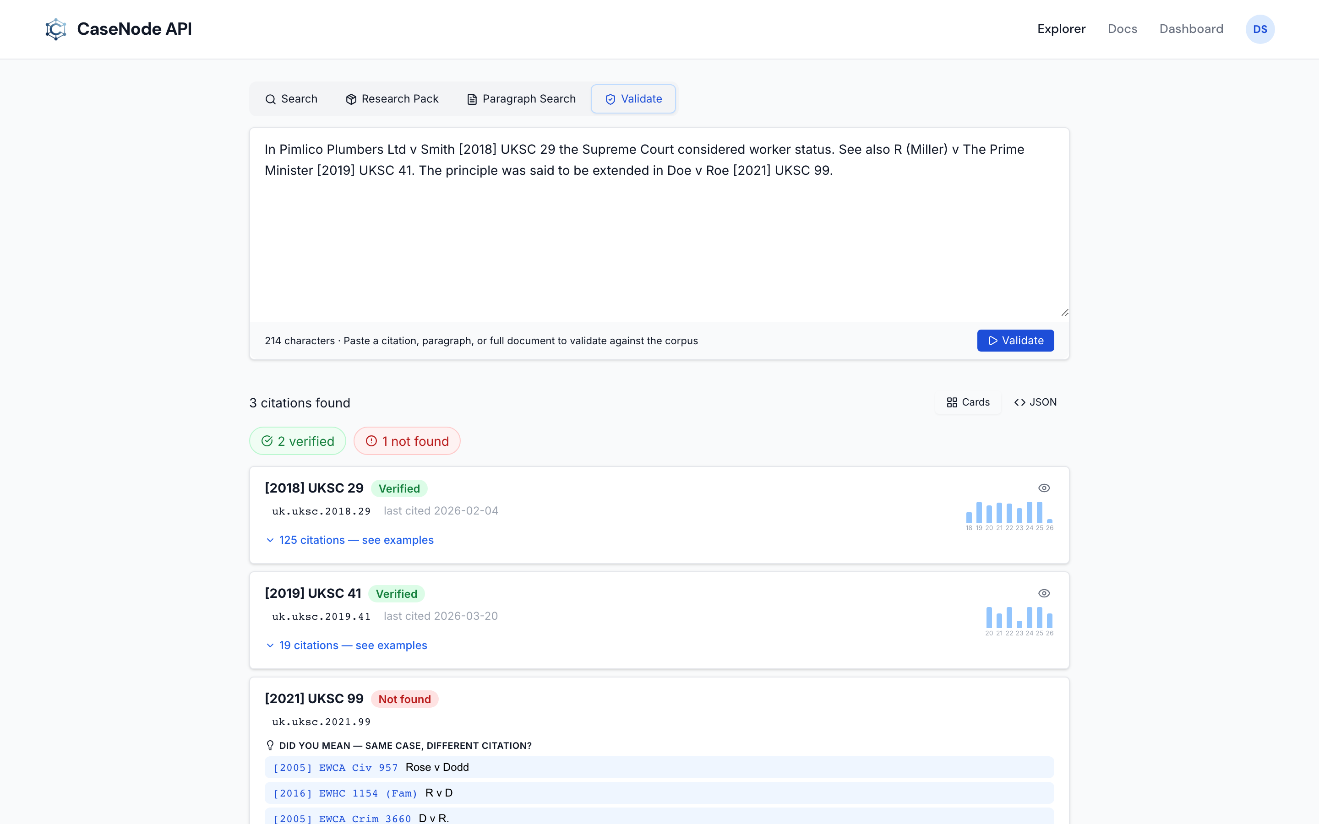1319x824 pixels.
Task: Toggle eye icon on [2019] UKSC 41 card
Action: click(x=1044, y=593)
